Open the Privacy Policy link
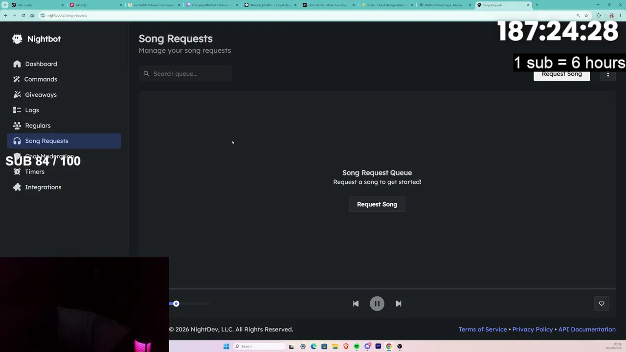Viewport: 626px width, 352px height. pyautogui.click(x=533, y=330)
